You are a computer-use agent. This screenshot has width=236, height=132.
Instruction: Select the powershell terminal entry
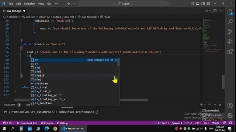click(212, 111)
